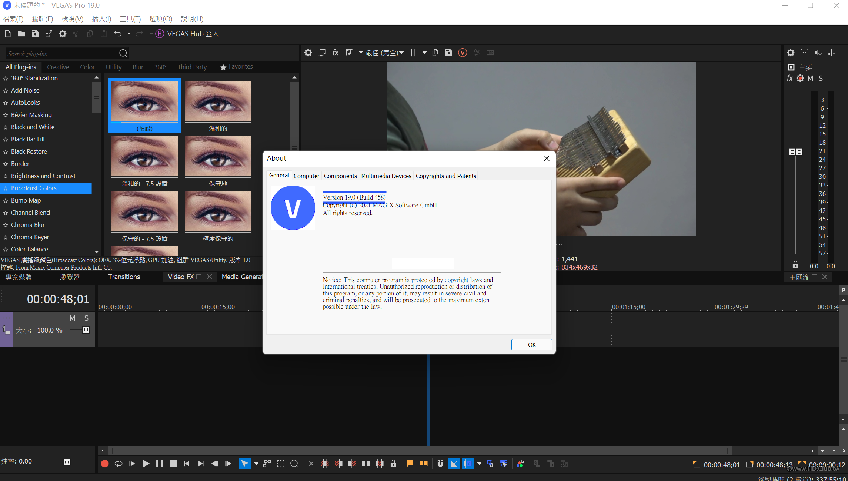Solo the master bus with S
848x481 pixels.
(821, 78)
